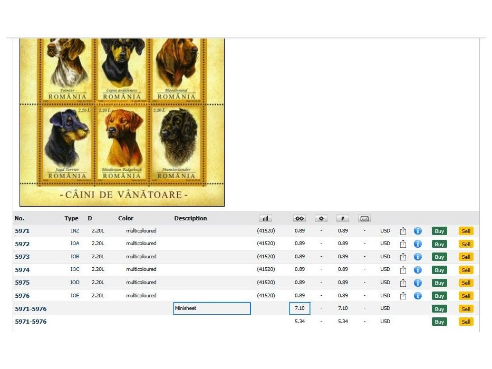Sell stamp 5973
This screenshot has width=492, height=369.
pyautogui.click(x=466, y=257)
